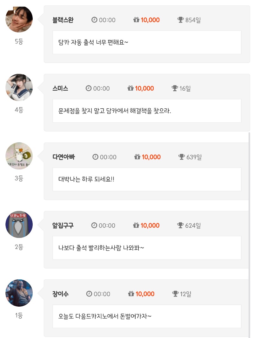254x338 pixels.
Task: Open 스미스's profile avatar
Action: click(x=19, y=87)
